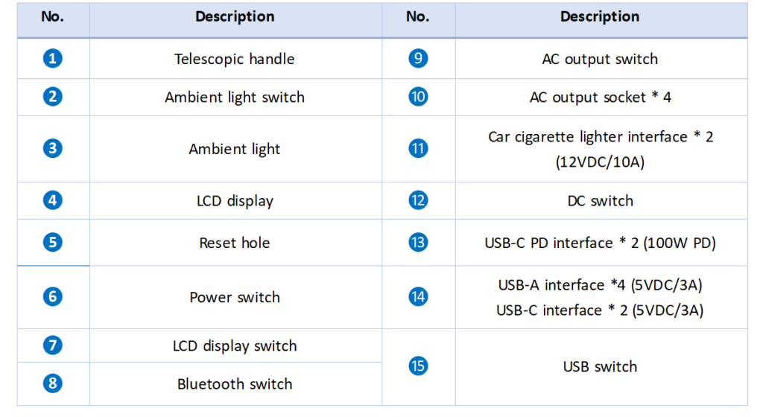Image resolution: width=763 pixels, height=417 pixels.
Task: Click the Telescopic handle cell
Action: (235, 59)
